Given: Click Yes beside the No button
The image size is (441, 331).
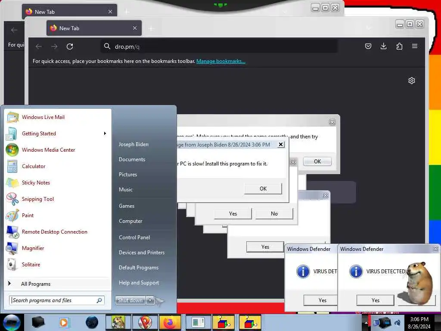Looking at the screenshot, I should coord(233,214).
